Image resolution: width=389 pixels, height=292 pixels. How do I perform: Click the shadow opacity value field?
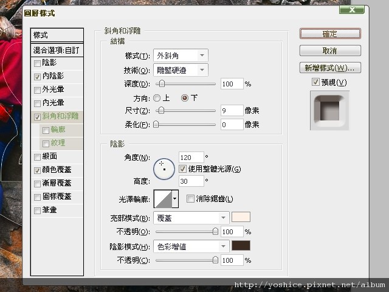point(232,260)
